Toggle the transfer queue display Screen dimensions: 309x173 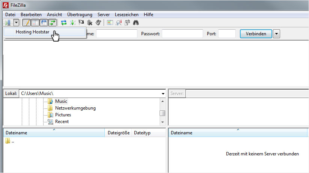coord(53,23)
